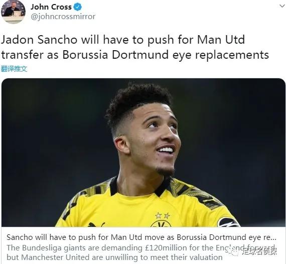Click the two stars above the crest
The width and height of the screenshot is (286, 264).
pyautogui.click(x=163, y=215)
